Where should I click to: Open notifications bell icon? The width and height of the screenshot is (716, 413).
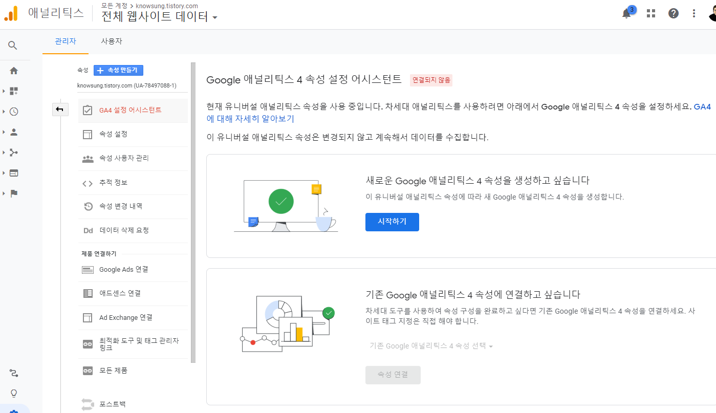click(x=626, y=14)
